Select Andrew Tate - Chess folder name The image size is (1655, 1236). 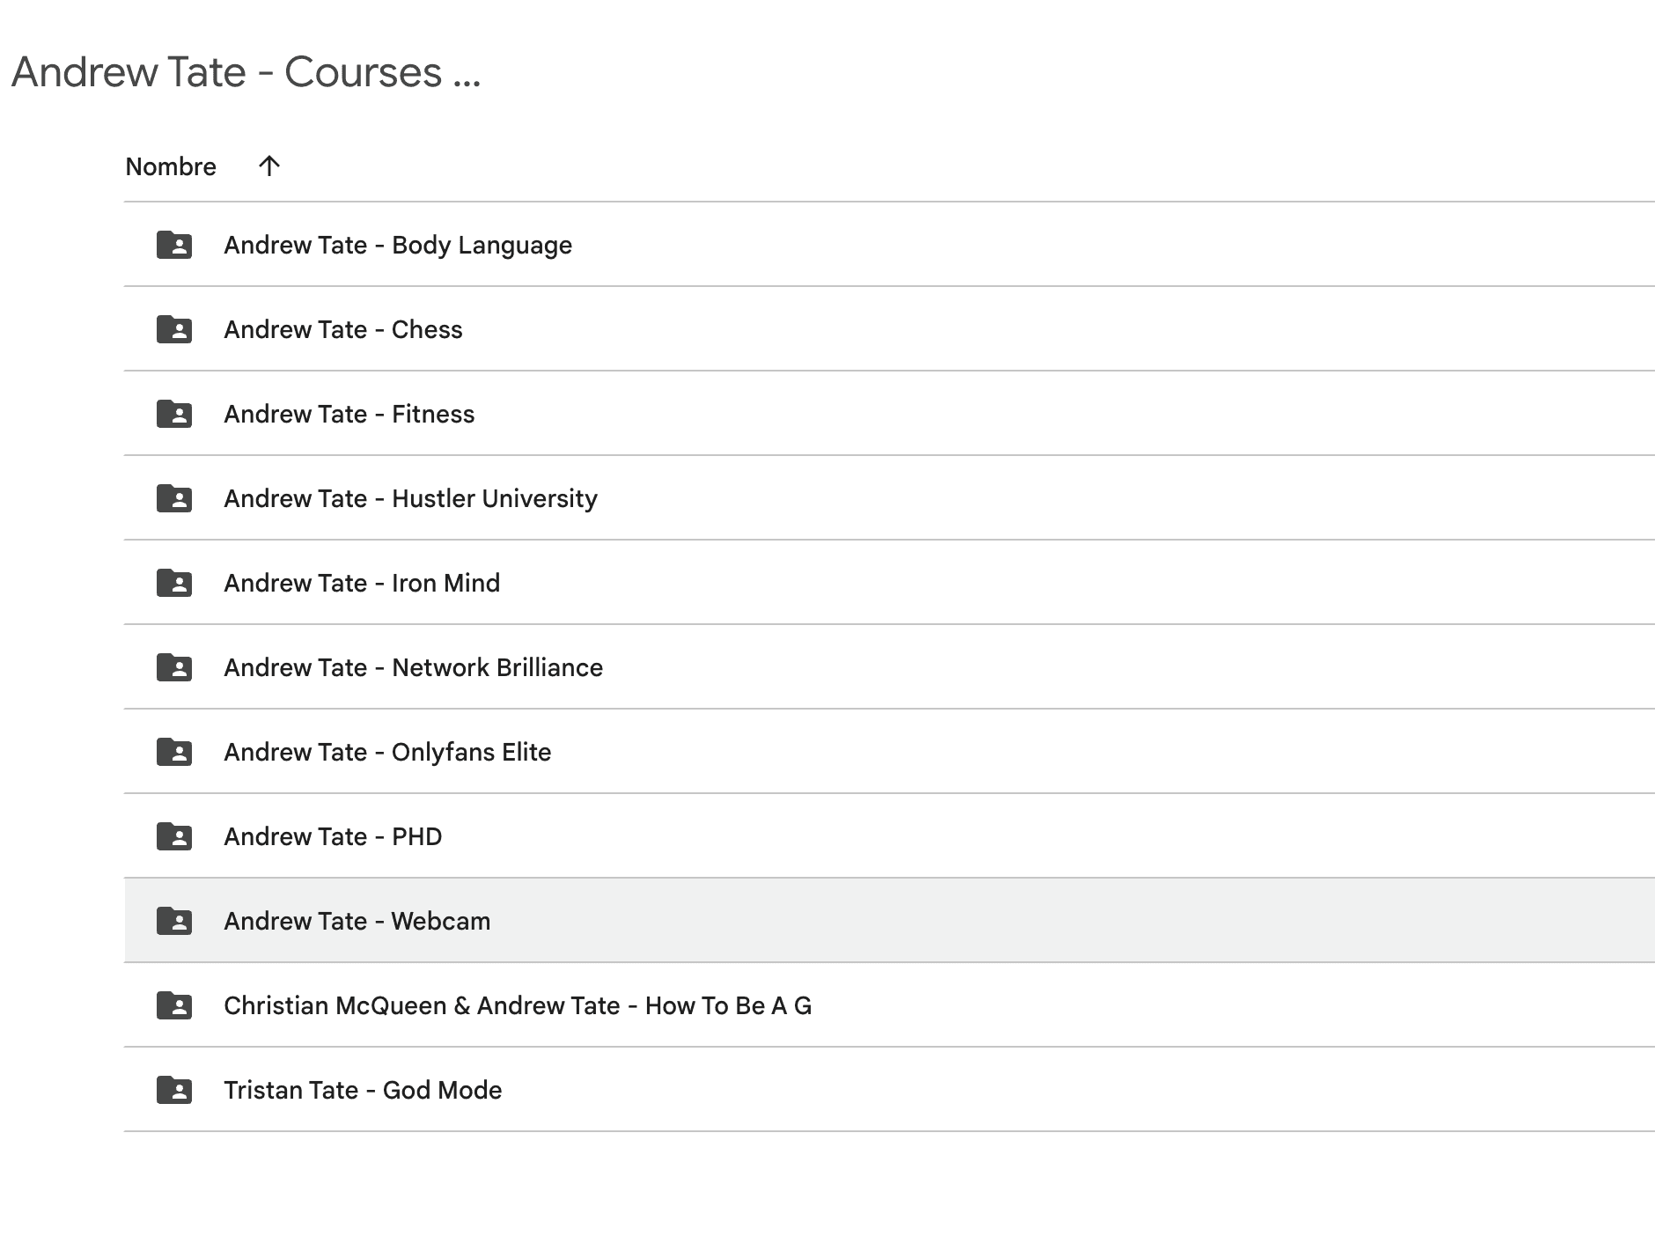pos(342,329)
